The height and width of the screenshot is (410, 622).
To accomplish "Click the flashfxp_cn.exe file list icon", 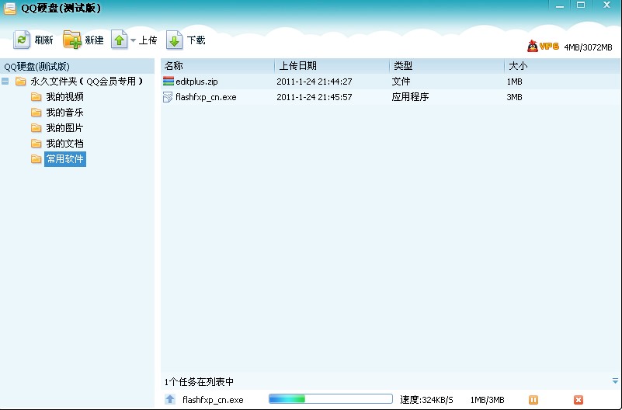I will click(168, 97).
